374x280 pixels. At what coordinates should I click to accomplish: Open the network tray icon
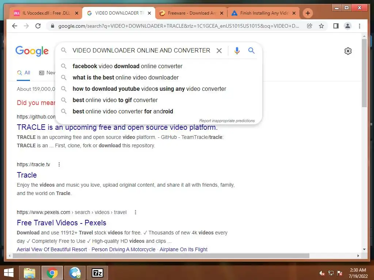pos(331,273)
